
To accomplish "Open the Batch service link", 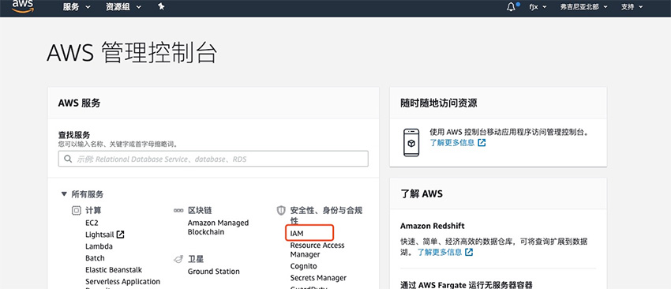I will 95,258.
